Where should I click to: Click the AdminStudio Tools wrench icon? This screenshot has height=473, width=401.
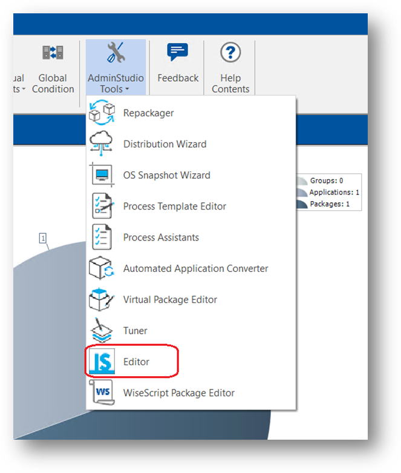[x=116, y=52]
